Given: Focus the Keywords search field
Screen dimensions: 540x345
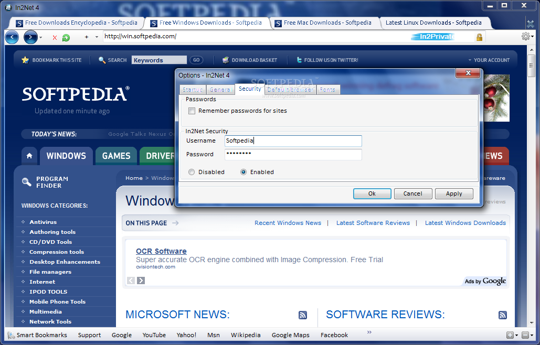Looking at the screenshot, I should tap(159, 60).
